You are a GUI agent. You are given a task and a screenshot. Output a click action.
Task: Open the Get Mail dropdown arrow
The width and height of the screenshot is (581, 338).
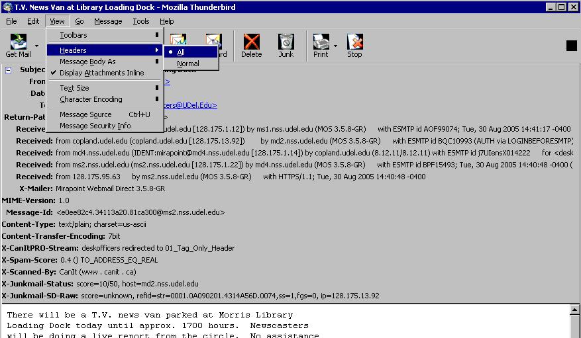point(36,46)
